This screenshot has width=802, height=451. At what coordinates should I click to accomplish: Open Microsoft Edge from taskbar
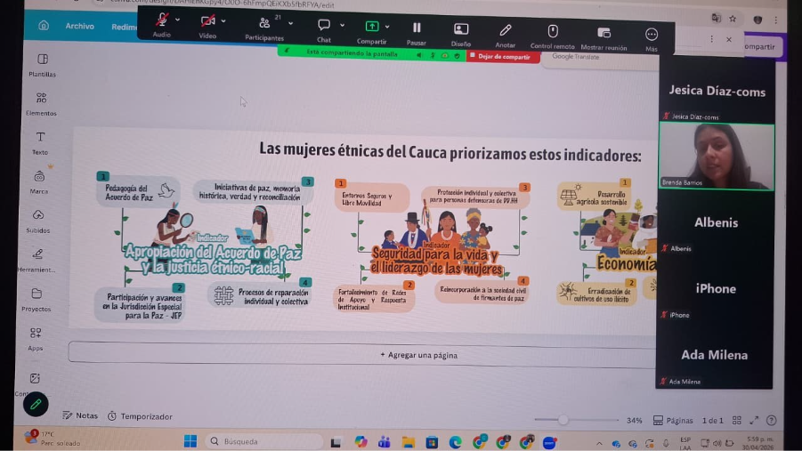455,442
